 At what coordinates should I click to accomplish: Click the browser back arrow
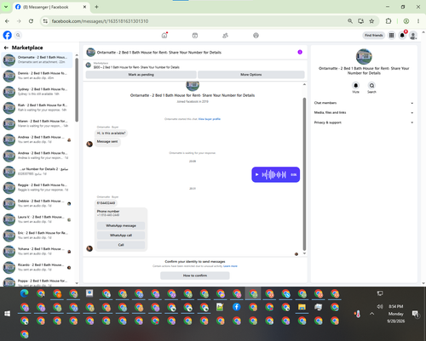coord(7,21)
